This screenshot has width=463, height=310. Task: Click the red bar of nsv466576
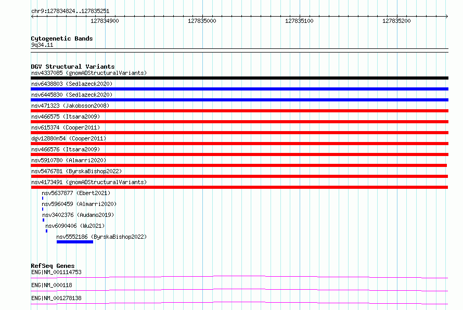click(239, 154)
